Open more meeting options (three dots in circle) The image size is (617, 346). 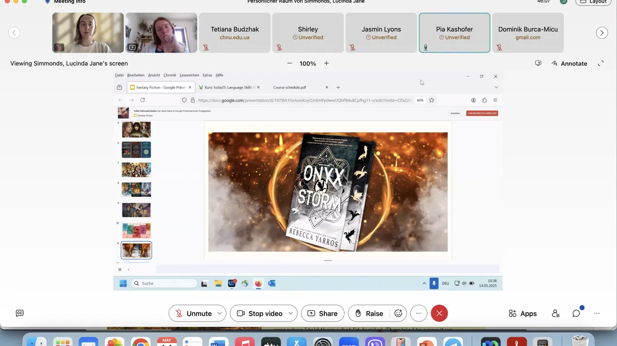pyautogui.click(x=419, y=314)
